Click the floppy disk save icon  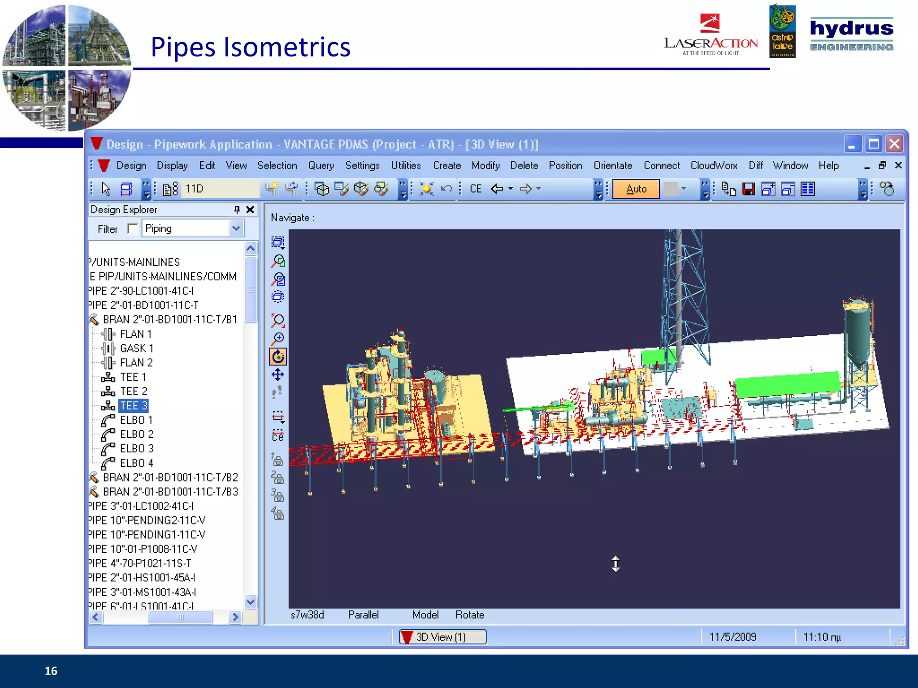click(x=749, y=189)
